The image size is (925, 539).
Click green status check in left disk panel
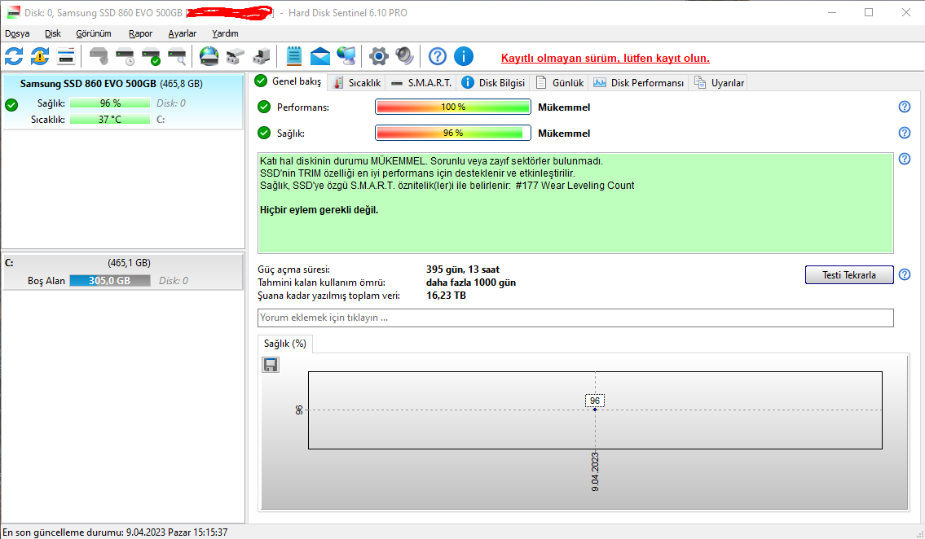click(11, 105)
